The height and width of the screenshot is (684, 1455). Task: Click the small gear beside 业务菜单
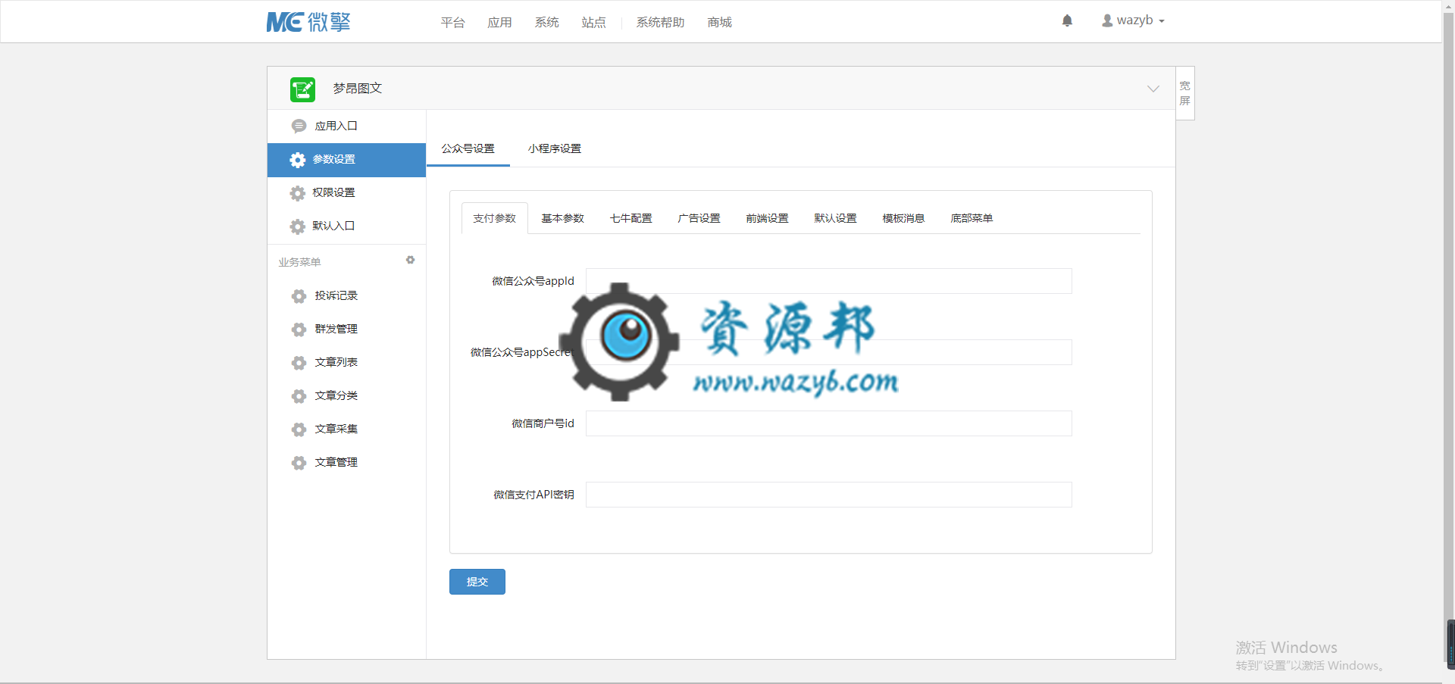pyautogui.click(x=410, y=260)
